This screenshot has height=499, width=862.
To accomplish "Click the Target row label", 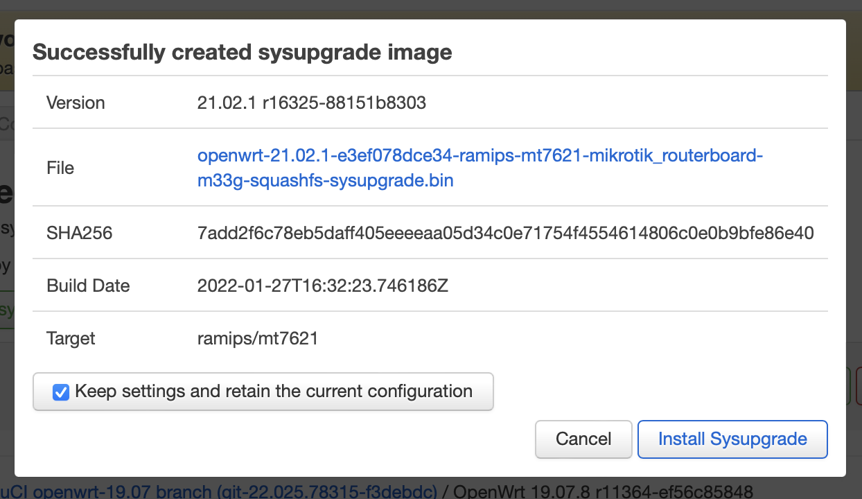I will (x=71, y=338).
